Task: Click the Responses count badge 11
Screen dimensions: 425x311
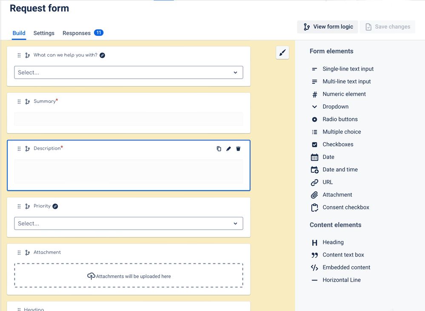Action: [99, 33]
